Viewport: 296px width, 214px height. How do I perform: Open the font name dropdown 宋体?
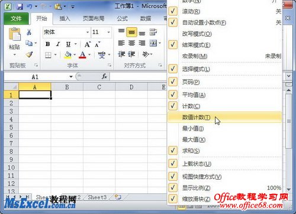click(x=88, y=32)
